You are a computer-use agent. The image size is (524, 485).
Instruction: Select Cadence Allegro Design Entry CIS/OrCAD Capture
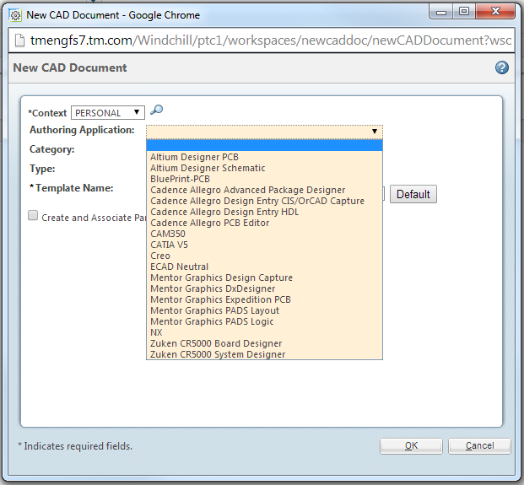[x=264, y=201]
